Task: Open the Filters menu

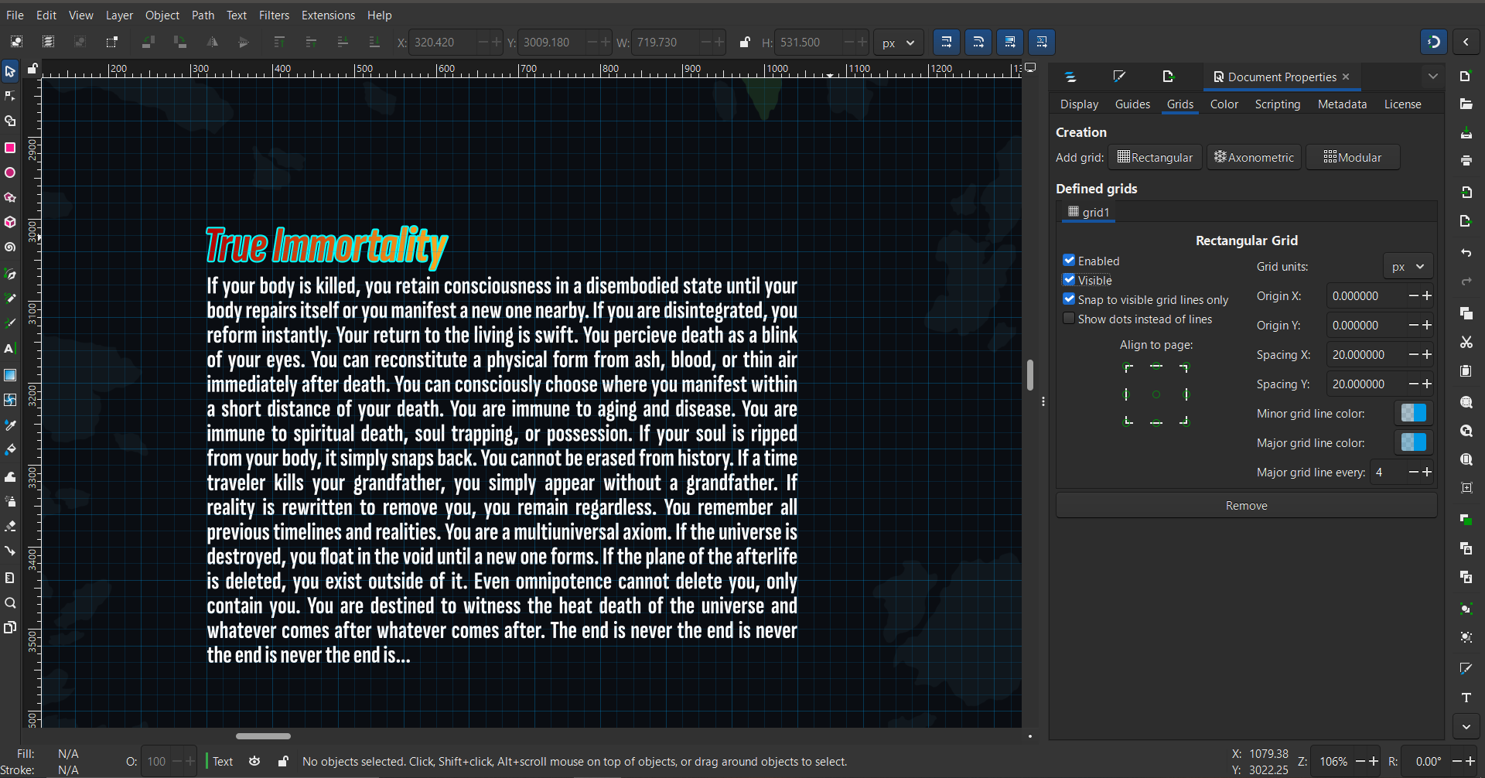Action: (274, 15)
